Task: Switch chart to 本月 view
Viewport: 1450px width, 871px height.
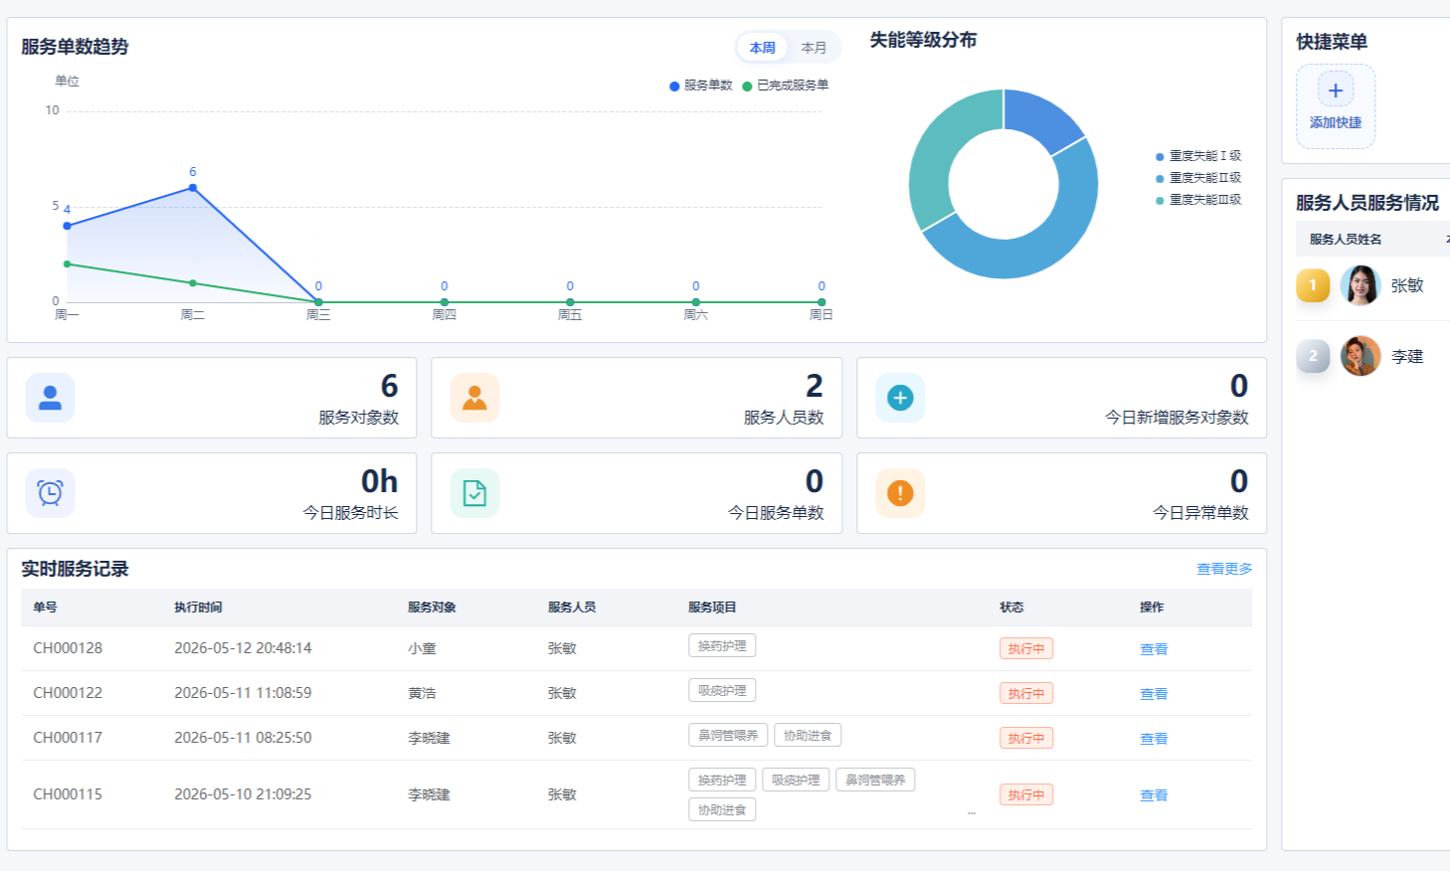Action: click(814, 48)
